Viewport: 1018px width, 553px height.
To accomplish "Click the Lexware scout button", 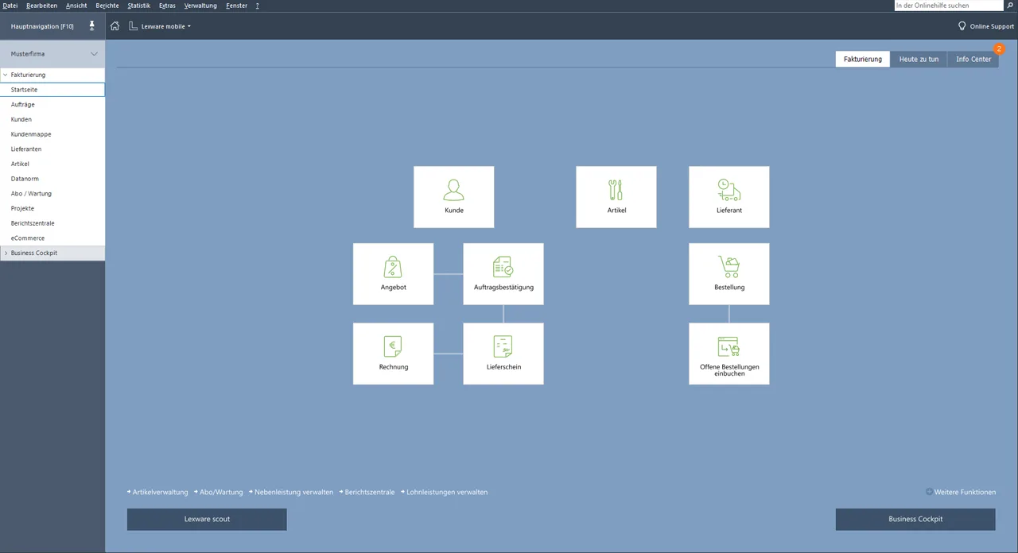I will click(207, 519).
